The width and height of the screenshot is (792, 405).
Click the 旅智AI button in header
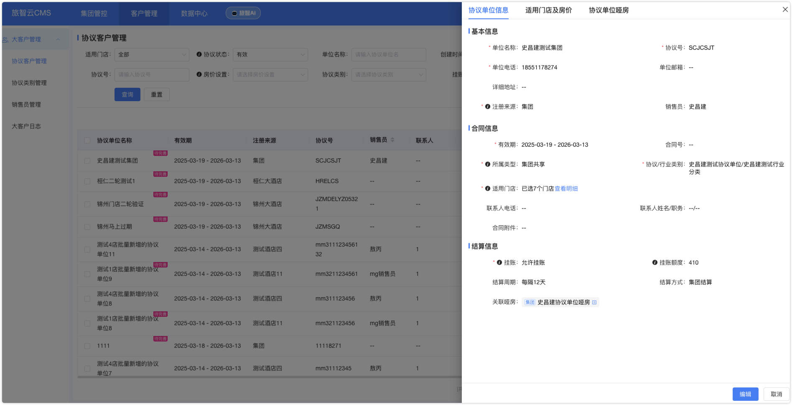(243, 13)
